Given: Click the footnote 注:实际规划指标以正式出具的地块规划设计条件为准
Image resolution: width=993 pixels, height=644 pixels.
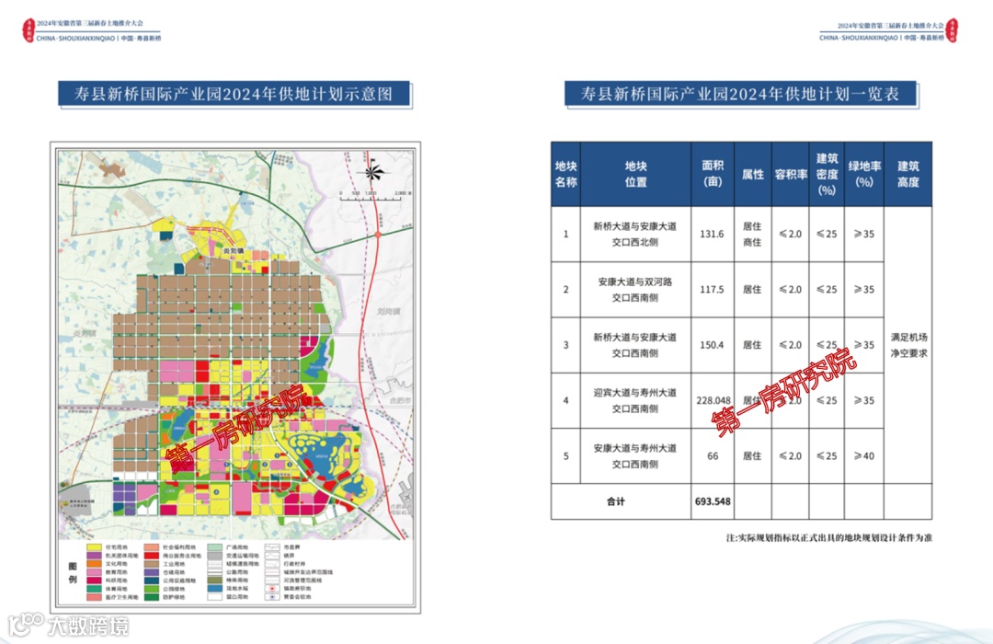Looking at the screenshot, I should (829, 537).
